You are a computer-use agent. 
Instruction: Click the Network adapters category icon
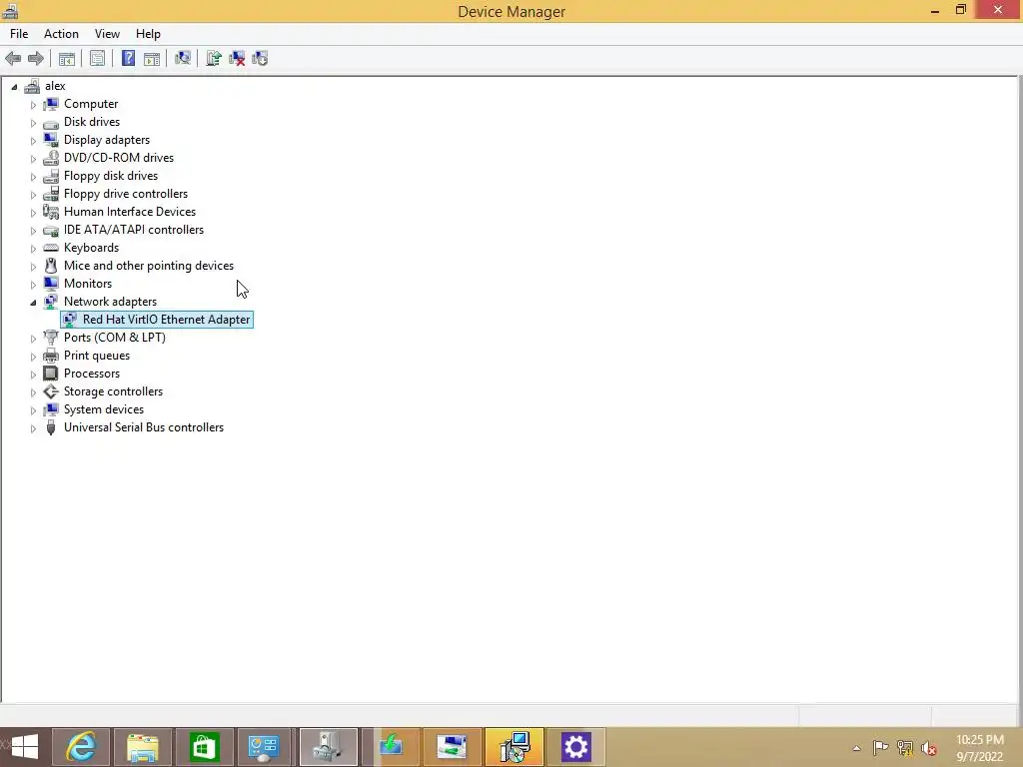click(50, 302)
